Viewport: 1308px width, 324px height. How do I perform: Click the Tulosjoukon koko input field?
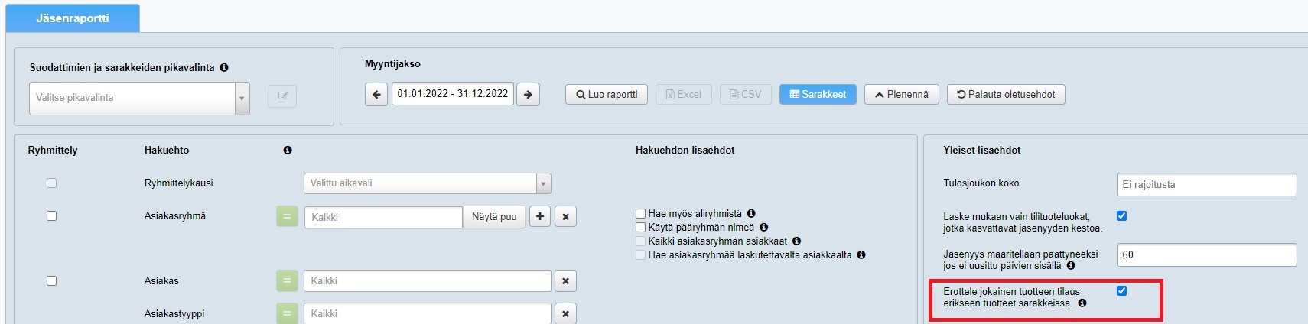1206,185
